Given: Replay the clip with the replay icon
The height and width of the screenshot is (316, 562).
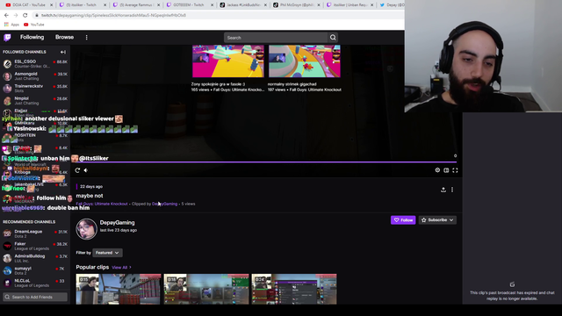Looking at the screenshot, I should tap(77, 170).
